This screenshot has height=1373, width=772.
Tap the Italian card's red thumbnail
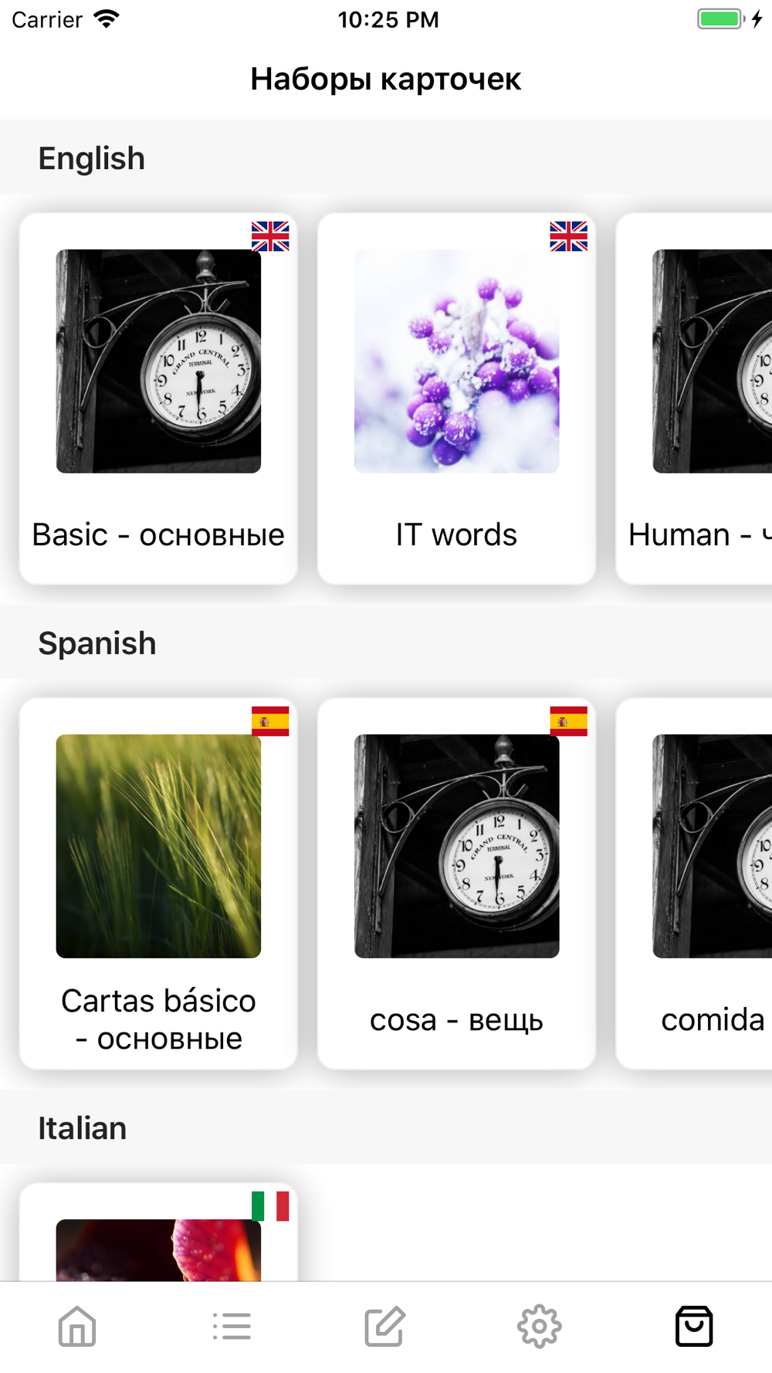coord(158,1251)
